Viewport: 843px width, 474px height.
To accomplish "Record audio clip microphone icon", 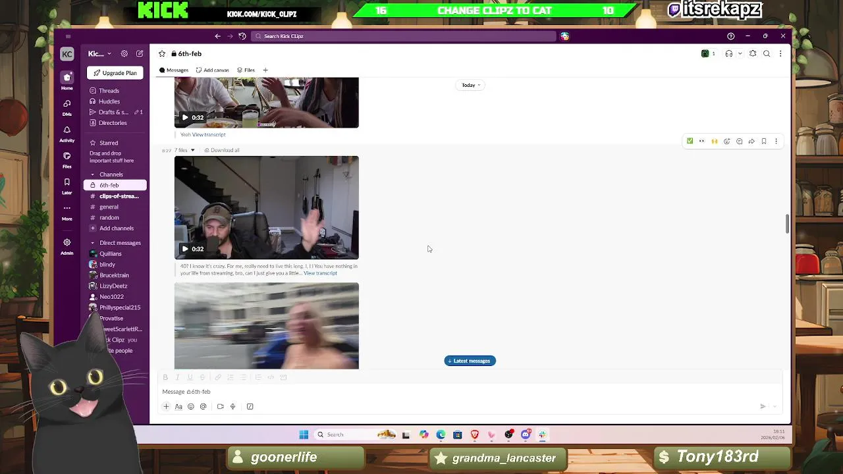I will 232,407.
